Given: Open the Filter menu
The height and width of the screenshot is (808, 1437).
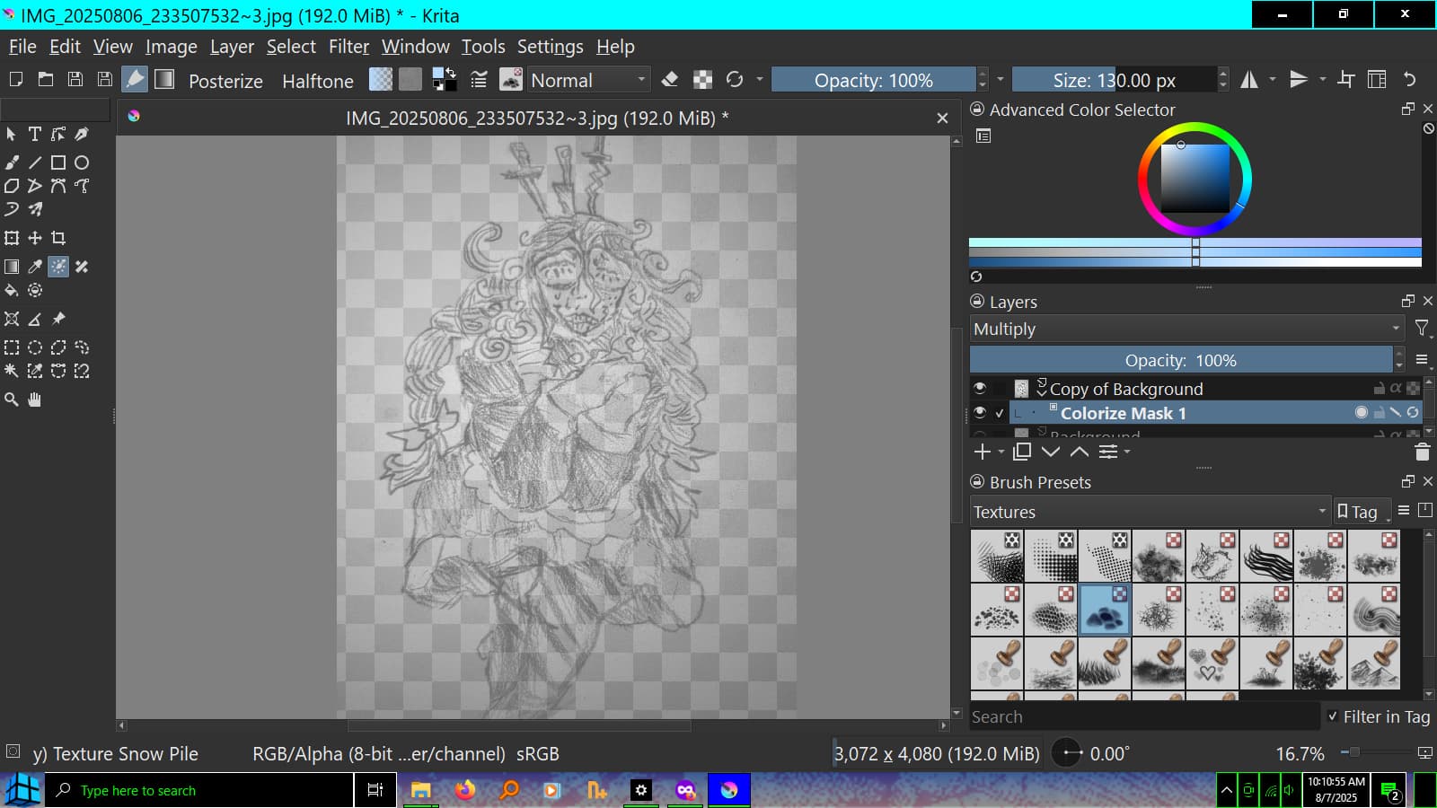Looking at the screenshot, I should pyautogui.click(x=348, y=47).
